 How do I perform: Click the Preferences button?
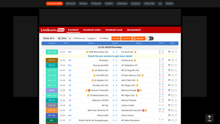click(80, 38)
